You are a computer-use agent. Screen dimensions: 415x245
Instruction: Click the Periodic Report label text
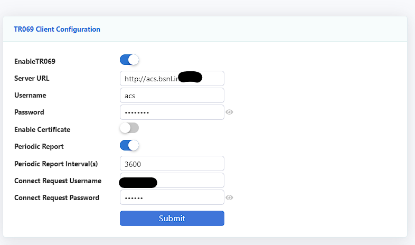click(x=39, y=146)
